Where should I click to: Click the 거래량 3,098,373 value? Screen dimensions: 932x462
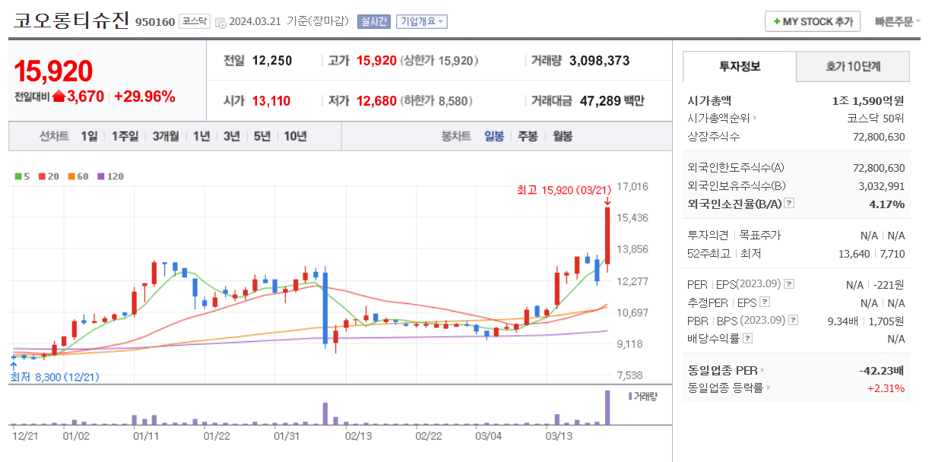[599, 61]
